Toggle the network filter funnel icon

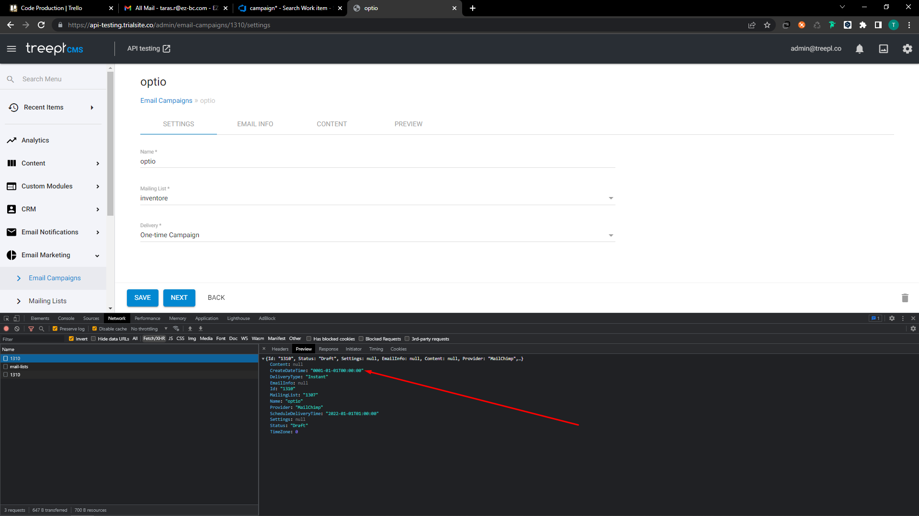[31, 329]
